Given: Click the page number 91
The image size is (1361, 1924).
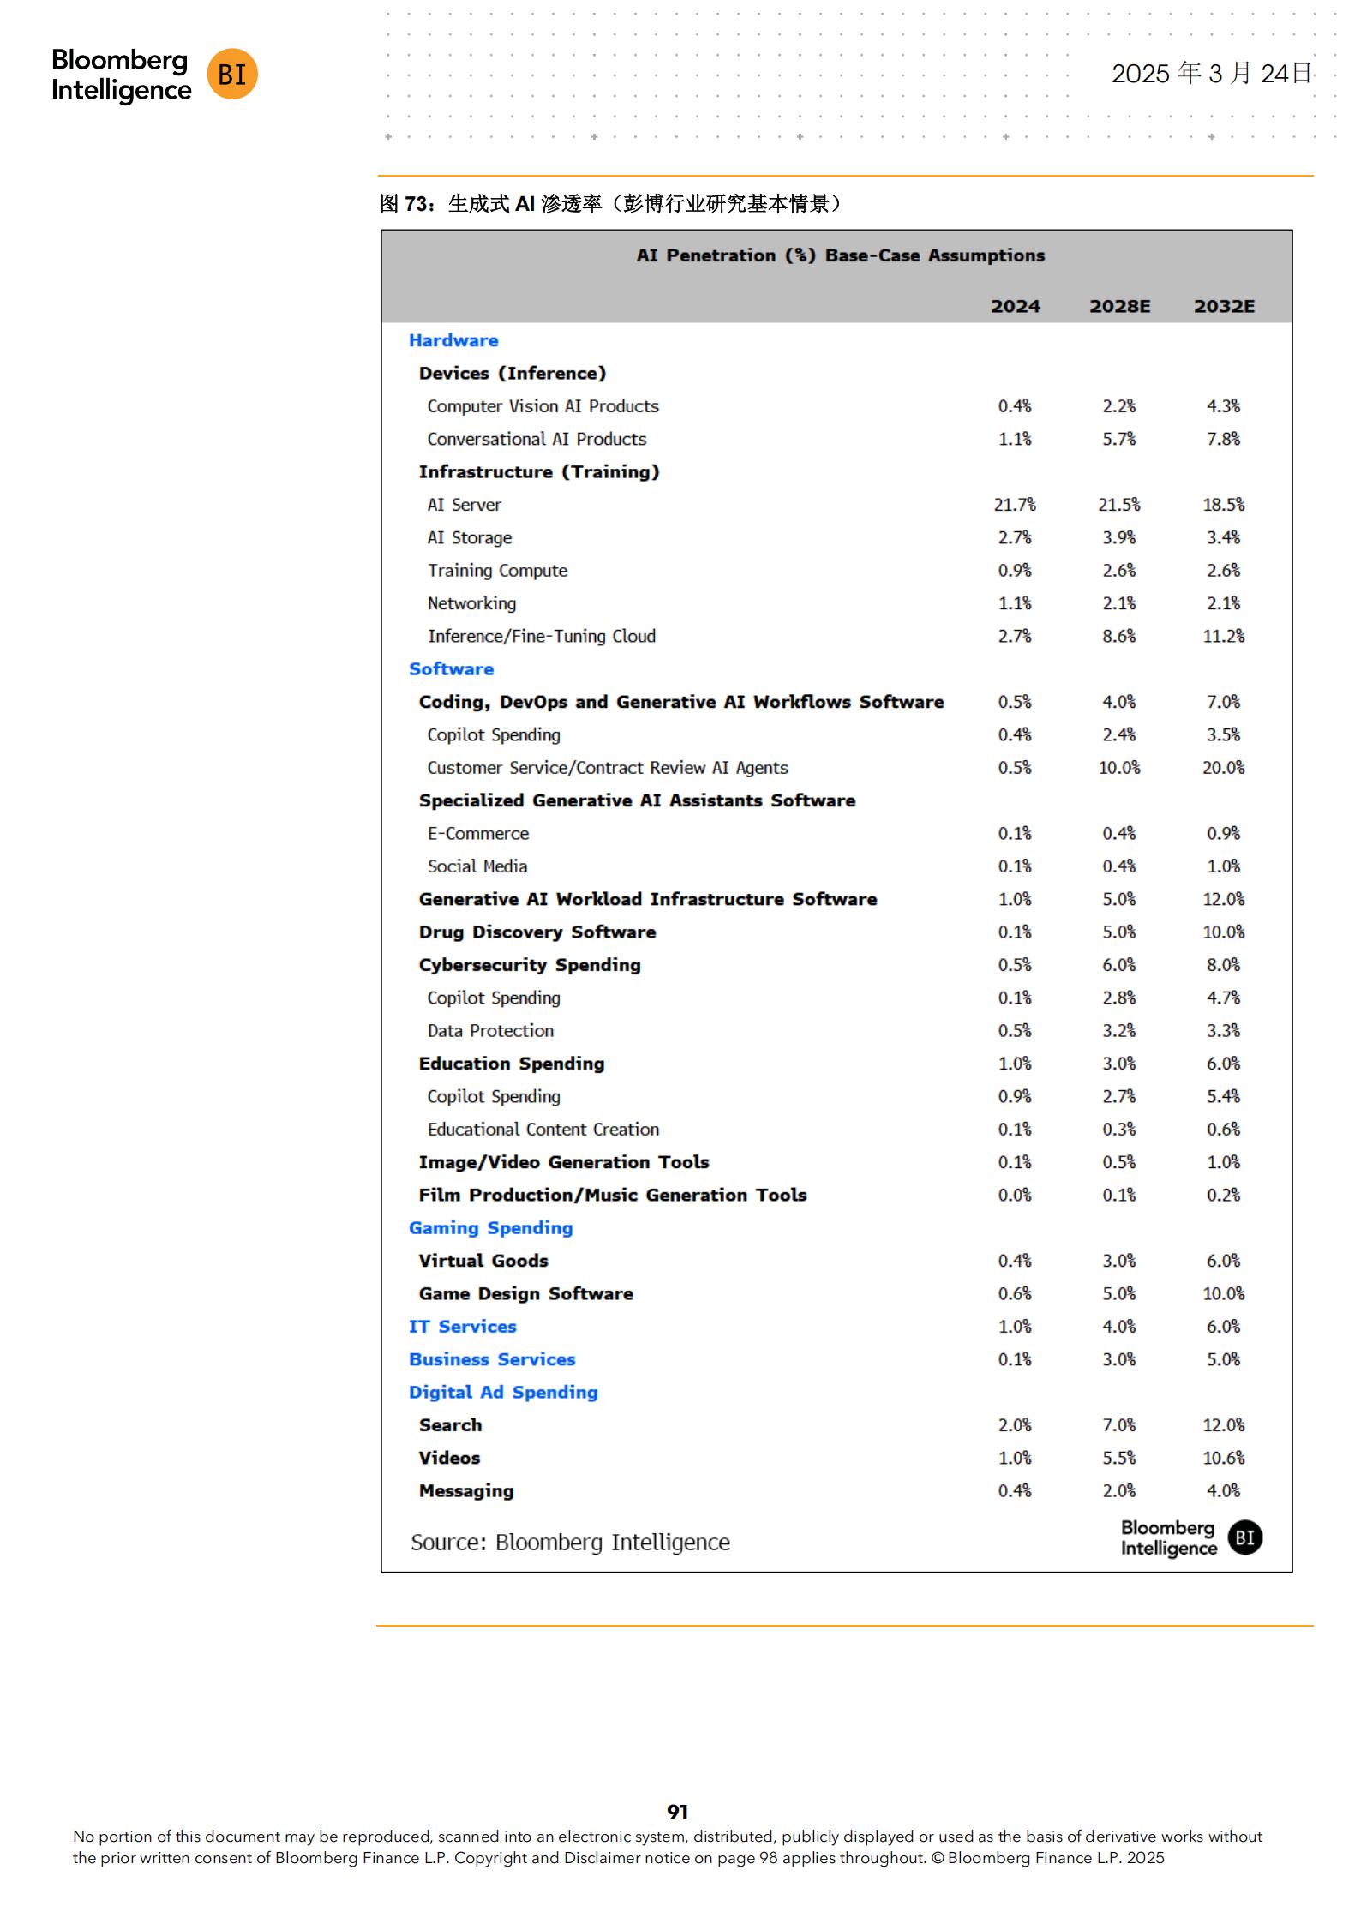Looking at the screenshot, I should [x=677, y=1812].
